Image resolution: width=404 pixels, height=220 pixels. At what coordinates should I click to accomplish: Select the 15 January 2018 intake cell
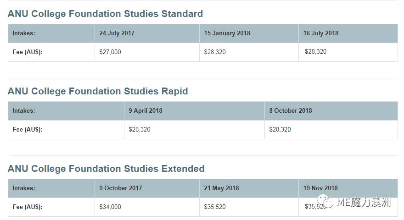[249, 33]
